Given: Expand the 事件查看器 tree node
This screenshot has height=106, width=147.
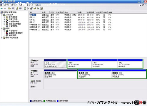Looking at the screenshot, I should click(x=4, y=17).
